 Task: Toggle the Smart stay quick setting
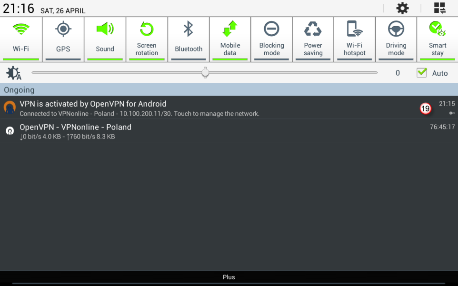[437, 39]
